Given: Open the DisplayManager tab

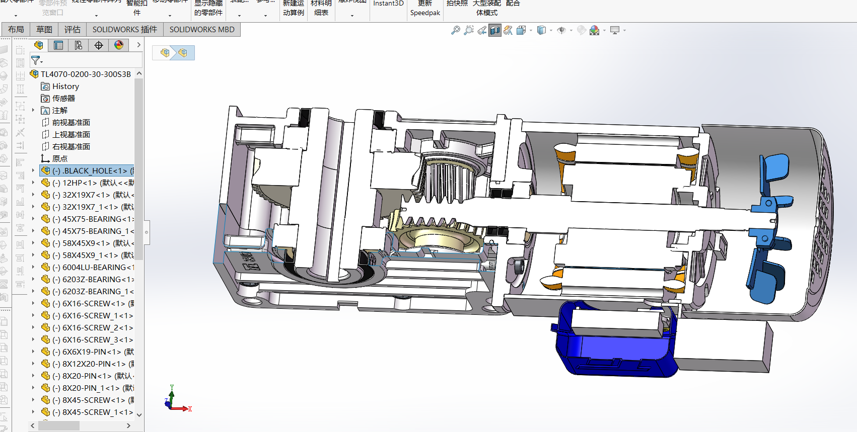Looking at the screenshot, I should (x=119, y=45).
